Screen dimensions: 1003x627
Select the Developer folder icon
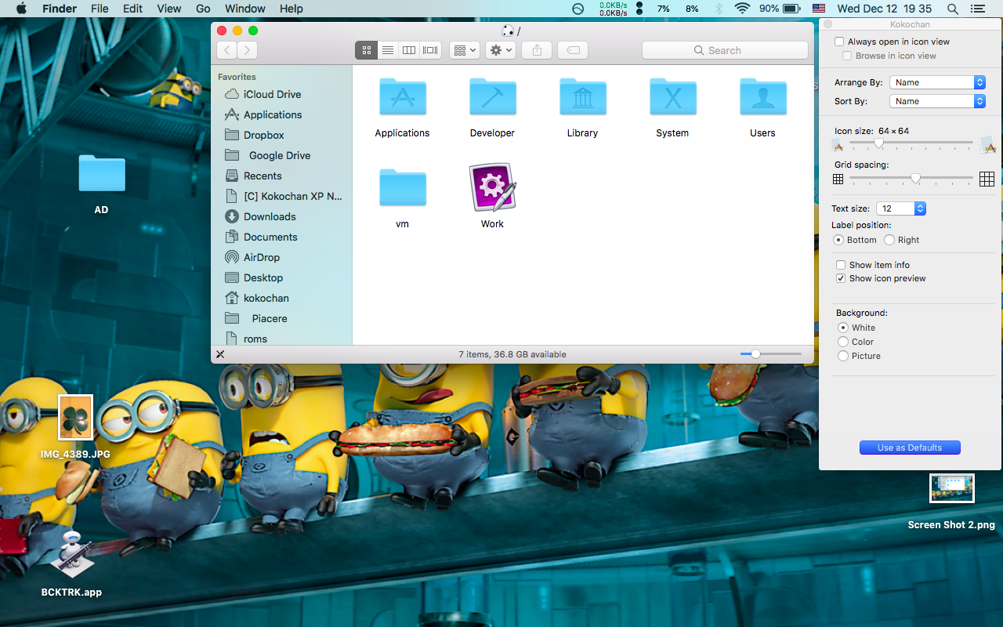tap(492, 96)
